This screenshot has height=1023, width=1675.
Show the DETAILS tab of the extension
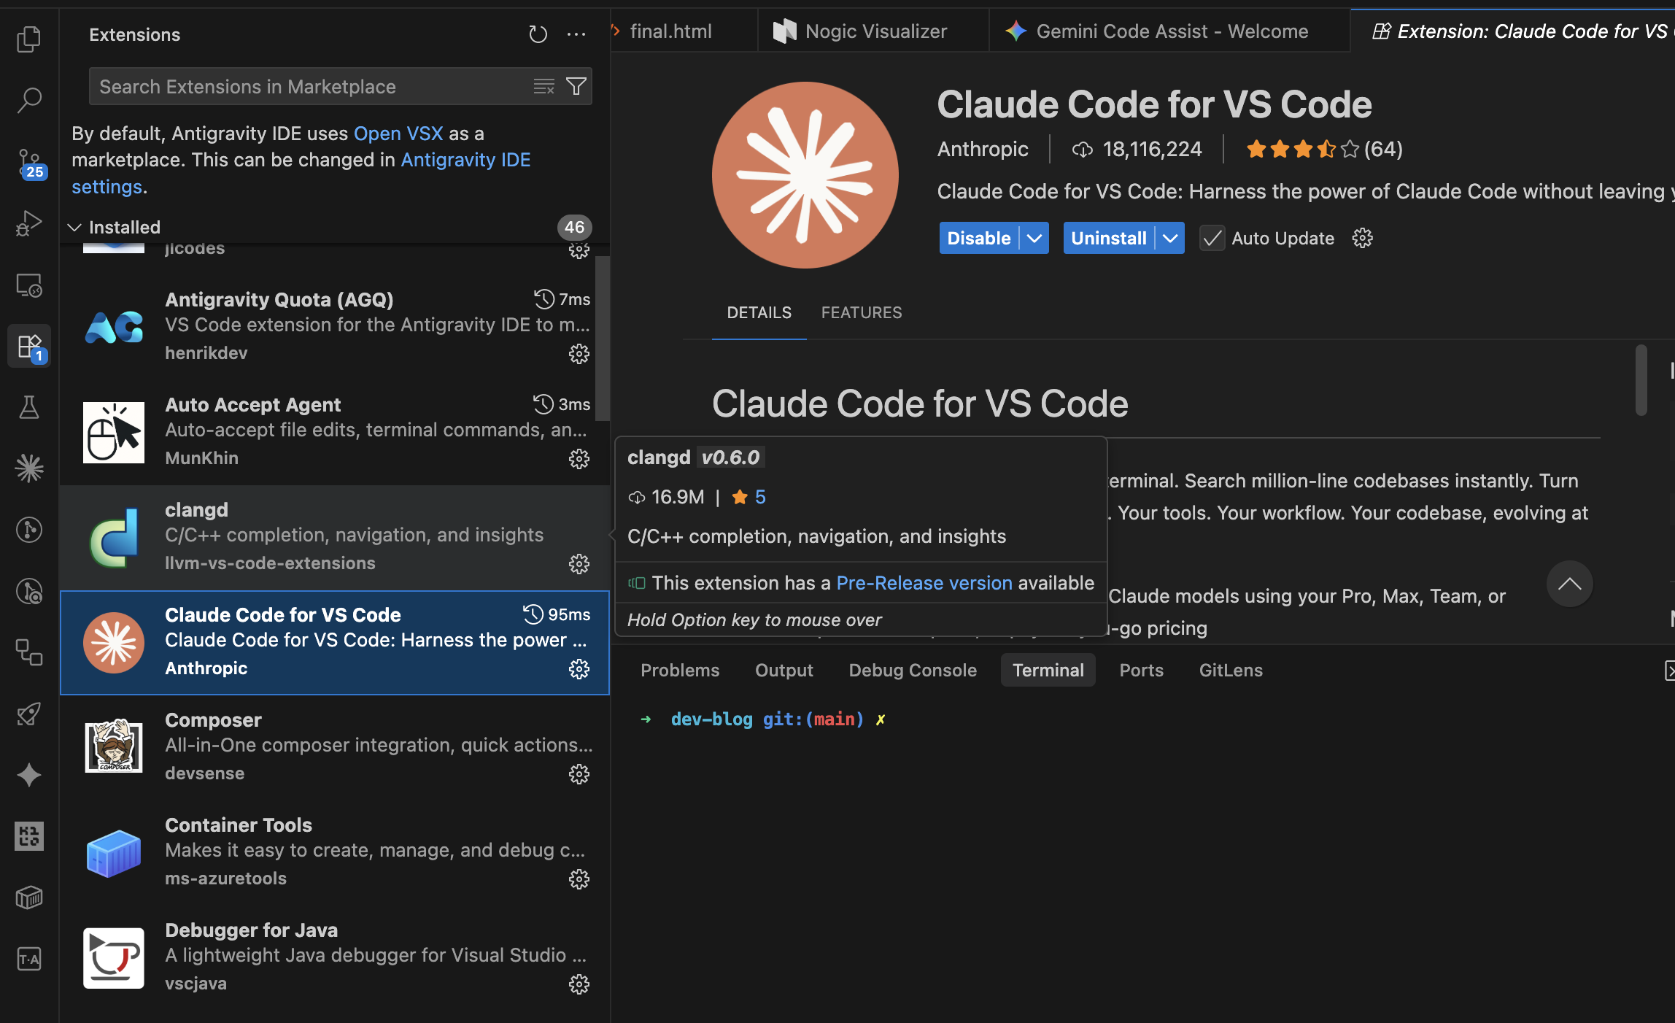coord(759,313)
